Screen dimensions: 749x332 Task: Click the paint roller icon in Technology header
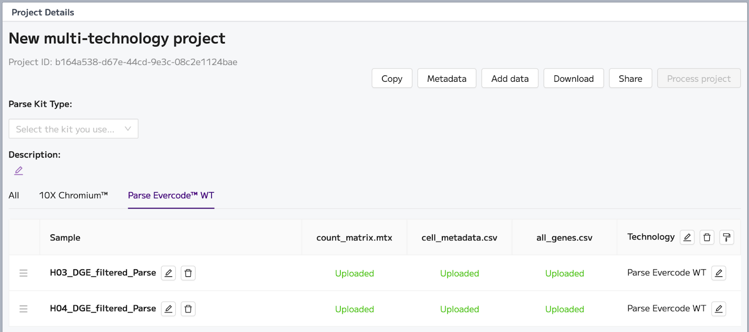[x=727, y=238]
